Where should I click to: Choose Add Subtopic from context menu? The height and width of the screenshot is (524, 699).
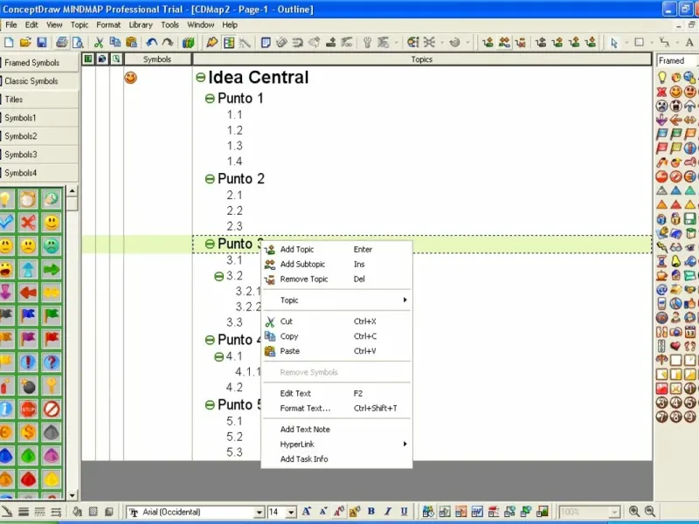336,265
